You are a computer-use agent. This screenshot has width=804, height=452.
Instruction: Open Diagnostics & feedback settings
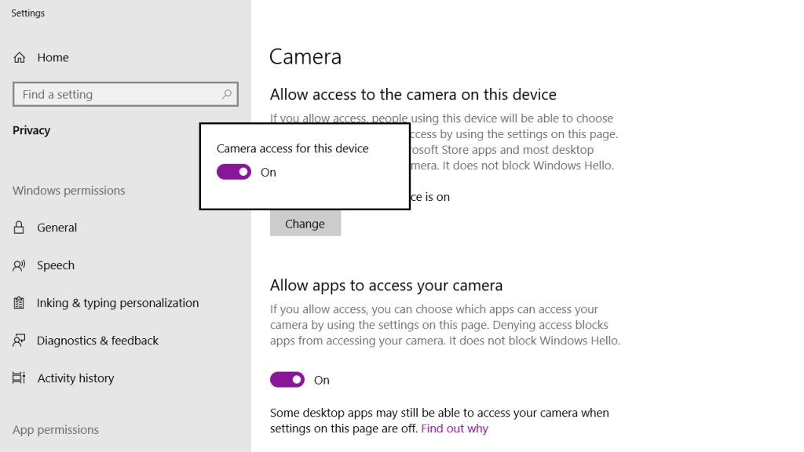click(97, 341)
